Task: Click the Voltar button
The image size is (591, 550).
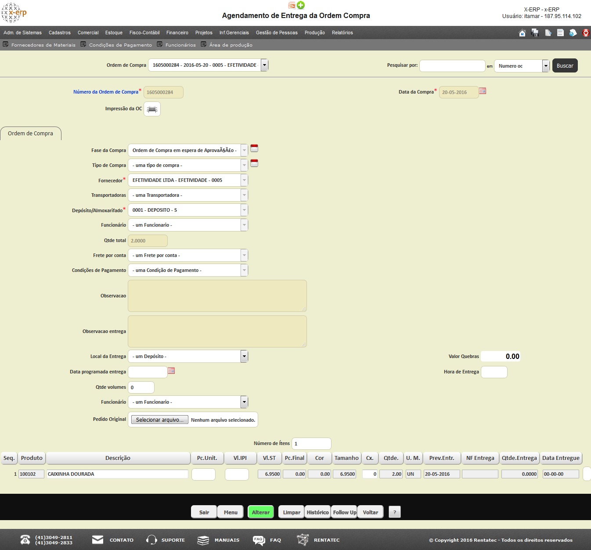Action: point(371,512)
